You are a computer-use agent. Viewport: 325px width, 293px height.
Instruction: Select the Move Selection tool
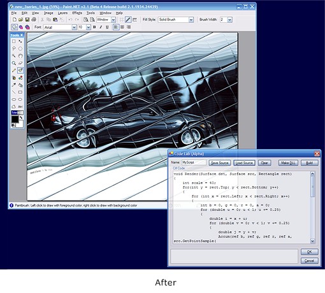click(x=20, y=41)
